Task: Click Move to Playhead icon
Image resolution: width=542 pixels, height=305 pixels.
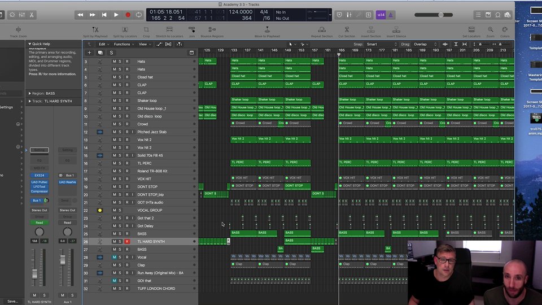Action: [x=267, y=30]
